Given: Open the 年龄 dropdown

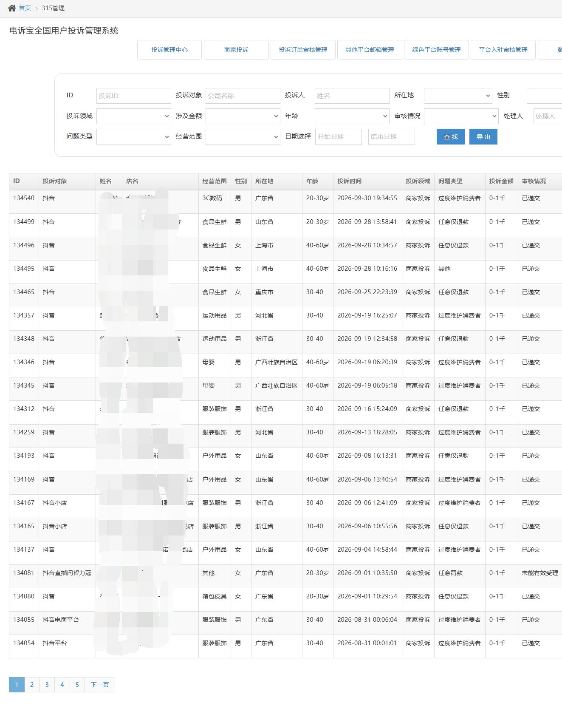Looking at the screenshot, I should (352, 116).
